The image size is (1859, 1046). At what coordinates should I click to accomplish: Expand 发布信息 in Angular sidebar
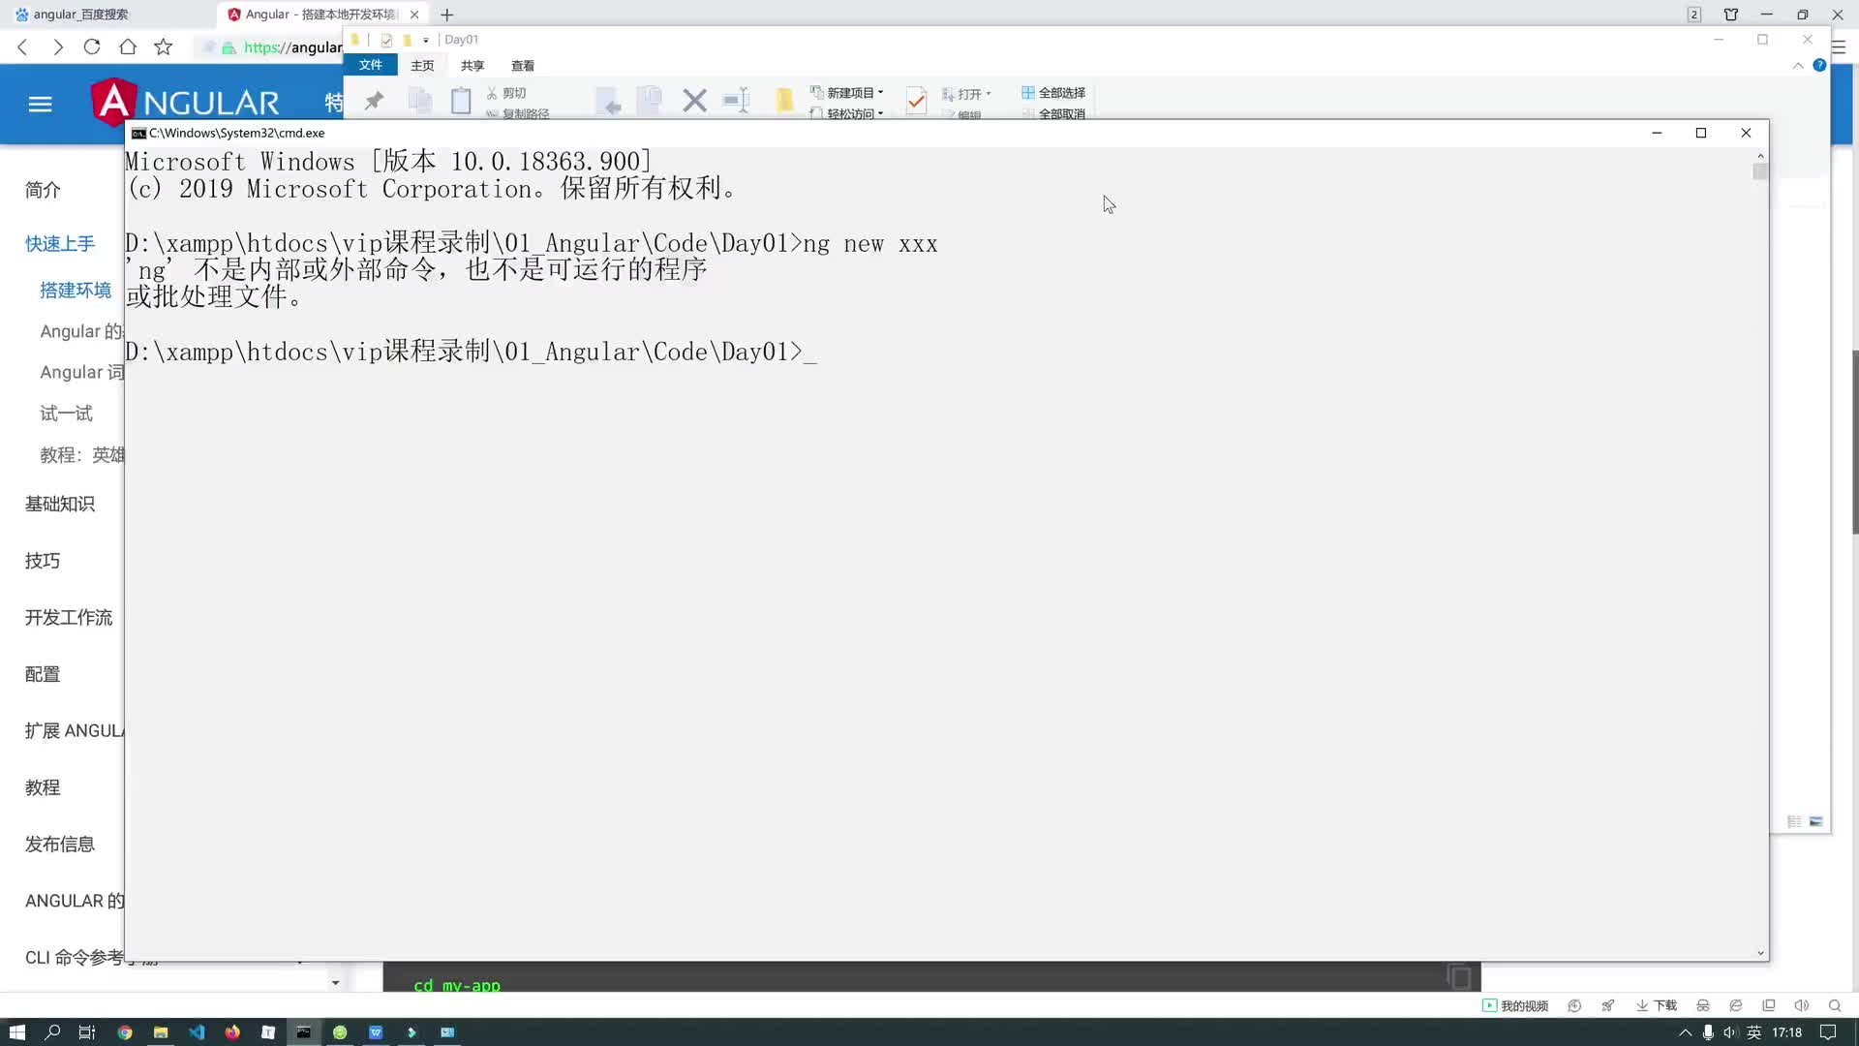pos(60,845)
